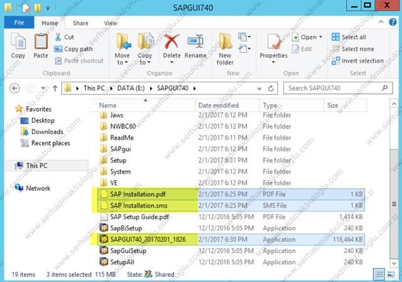Refresh the folder view
This screenshot has width=402, height=282.
[x=271, y=89]
